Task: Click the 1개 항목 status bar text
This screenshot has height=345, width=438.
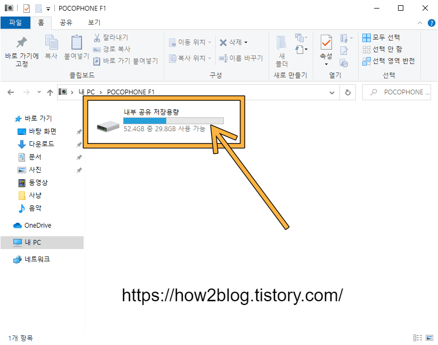Action: (20, 338)
